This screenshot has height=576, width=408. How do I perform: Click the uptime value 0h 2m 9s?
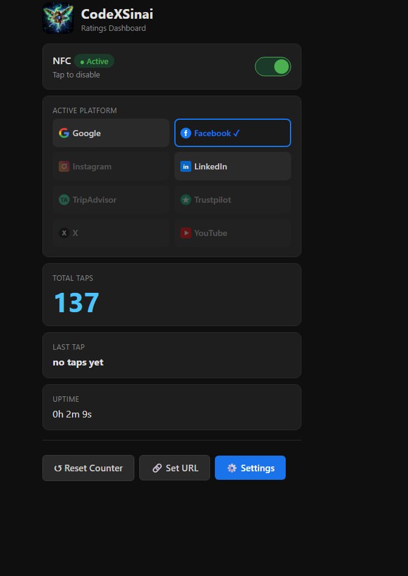[72, 414]
